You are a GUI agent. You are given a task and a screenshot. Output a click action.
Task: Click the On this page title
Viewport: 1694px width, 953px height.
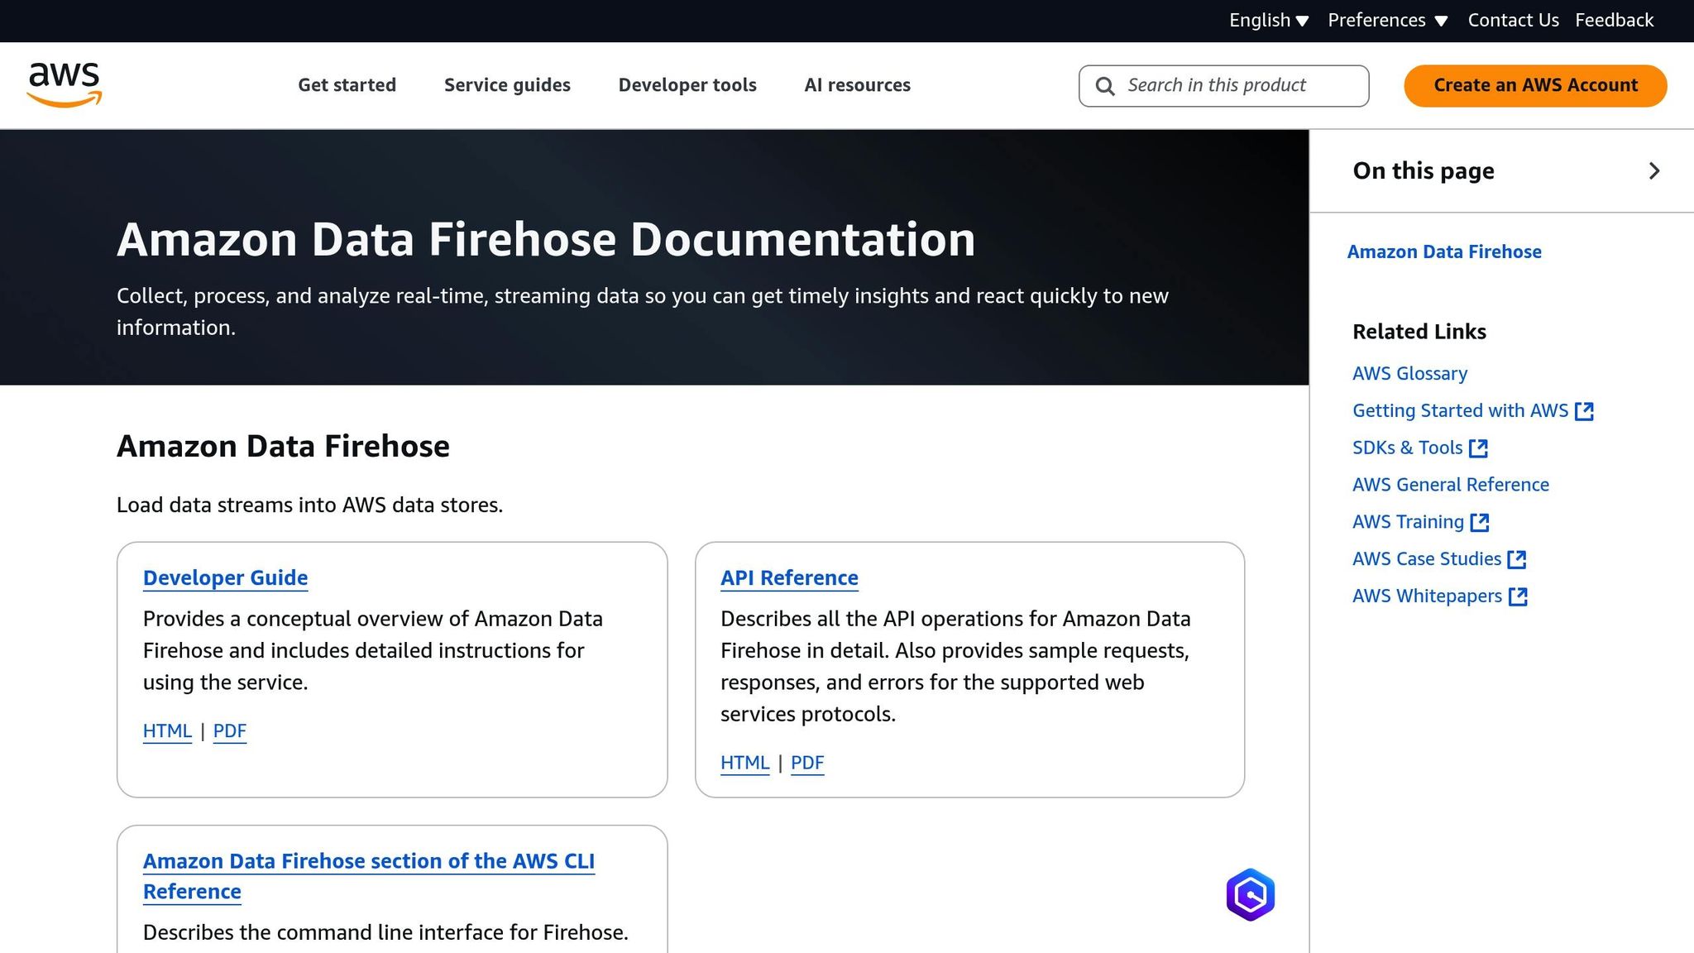(1424, 171)
